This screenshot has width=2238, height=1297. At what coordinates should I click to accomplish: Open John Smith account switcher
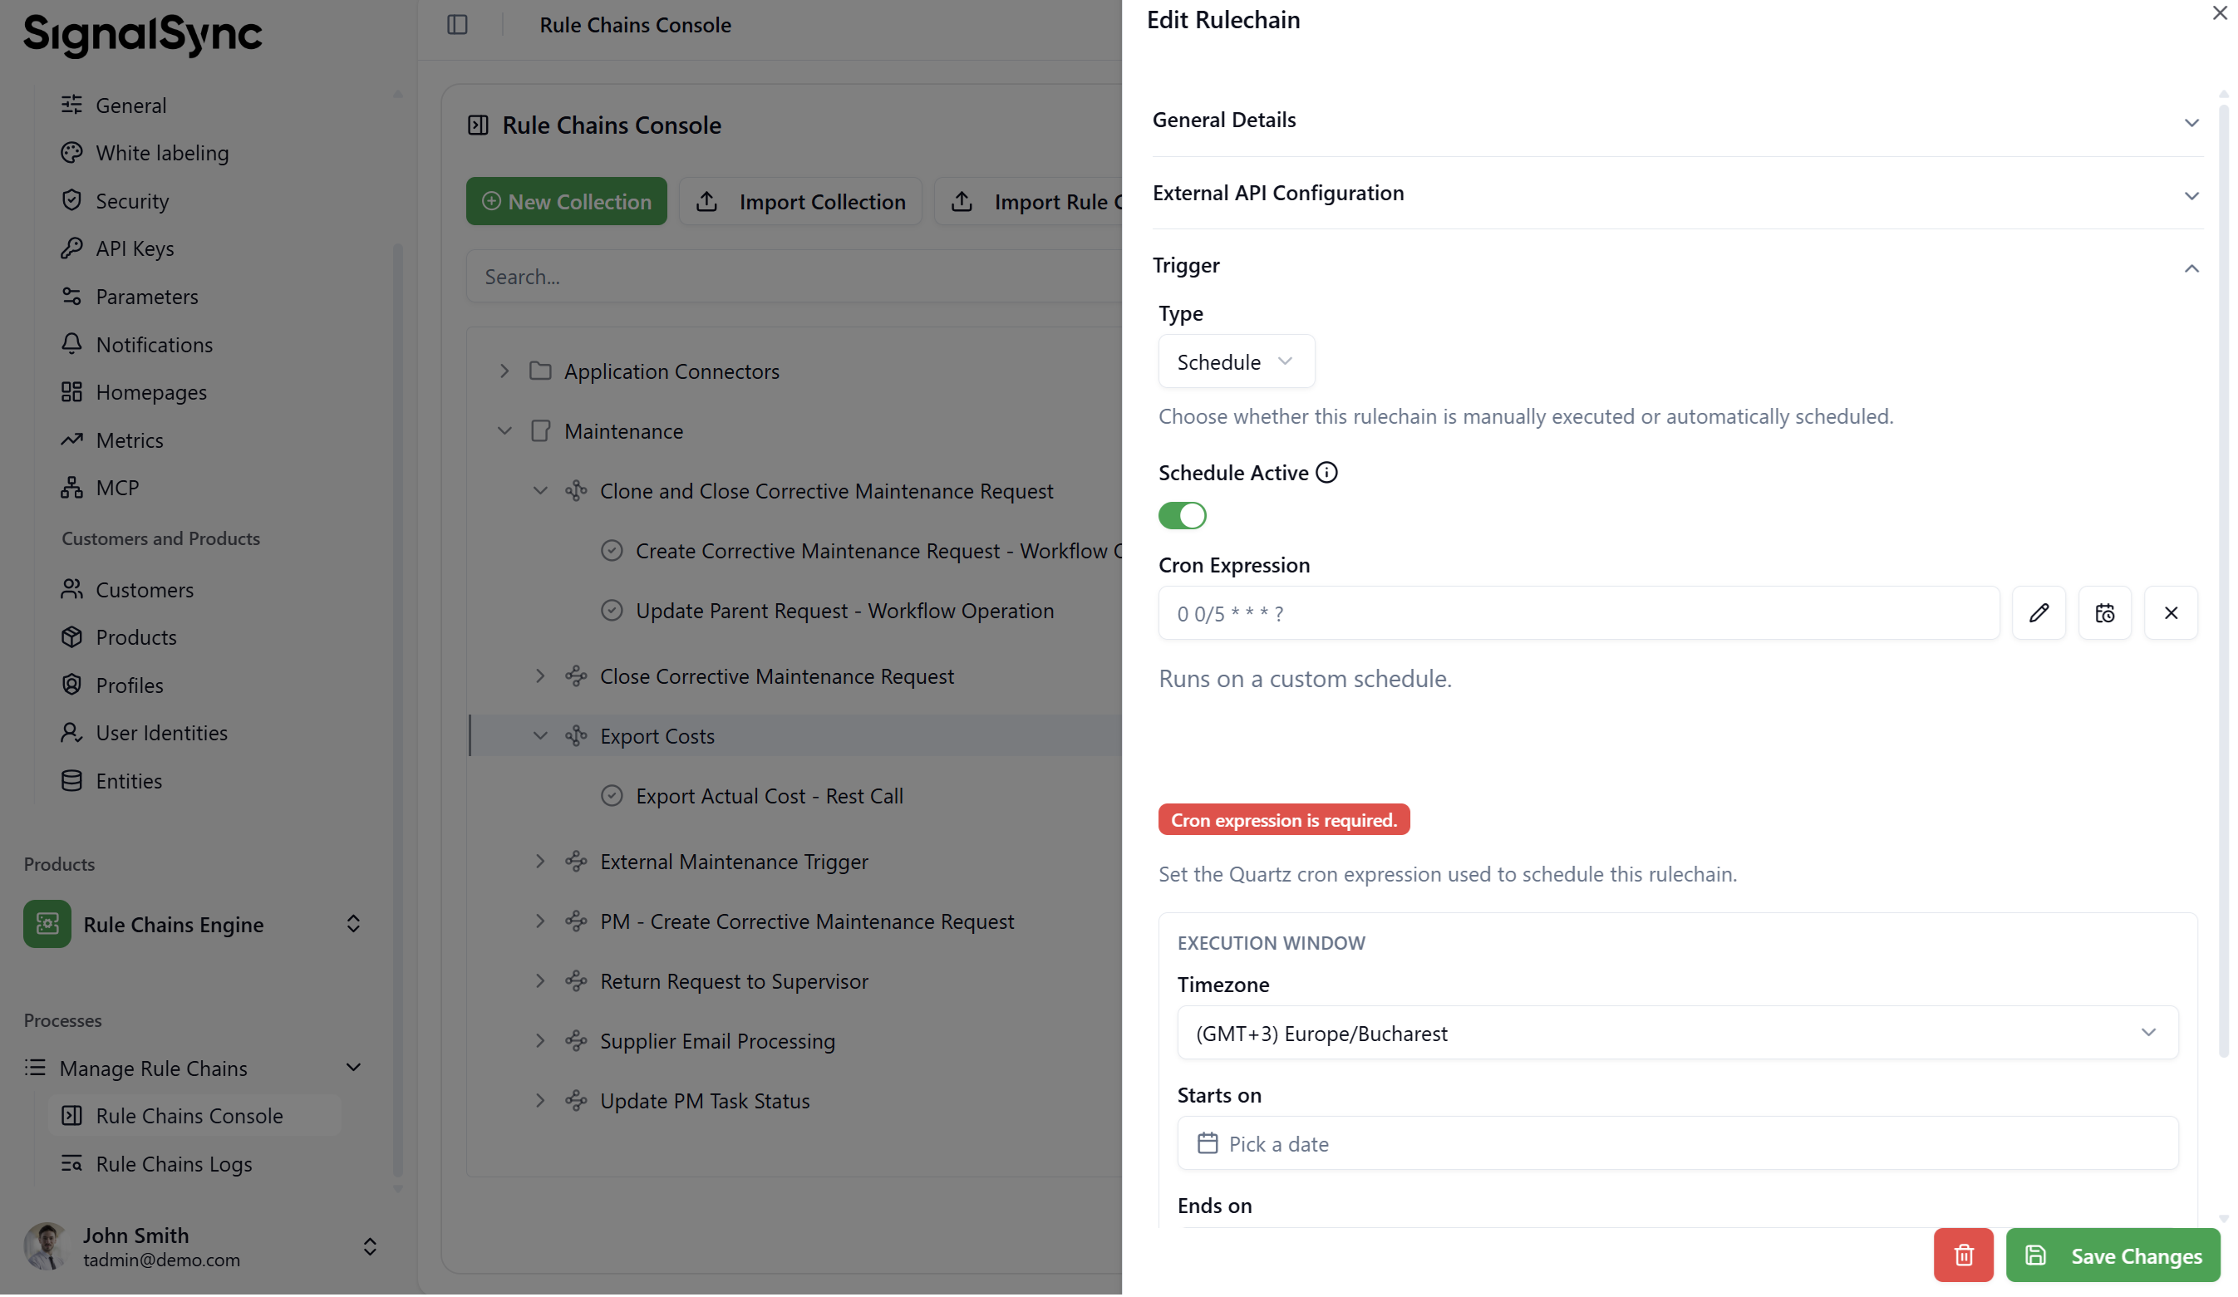pyautogui.click(x=197, y=1247)
